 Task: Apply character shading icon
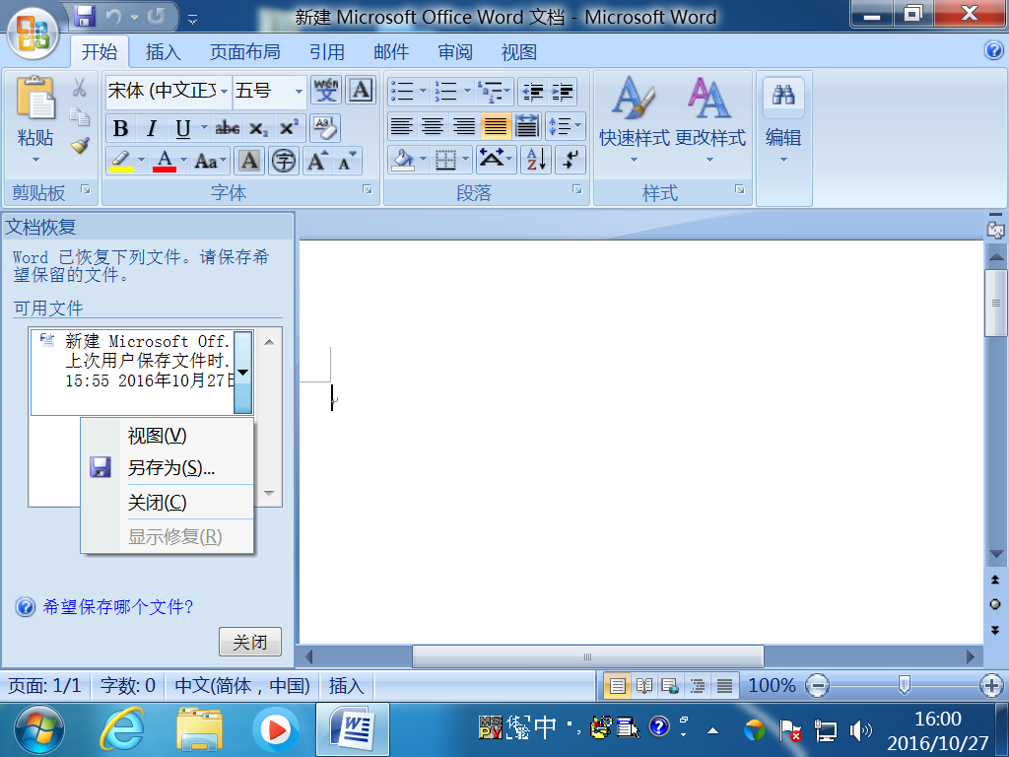(x=249, y=161)
